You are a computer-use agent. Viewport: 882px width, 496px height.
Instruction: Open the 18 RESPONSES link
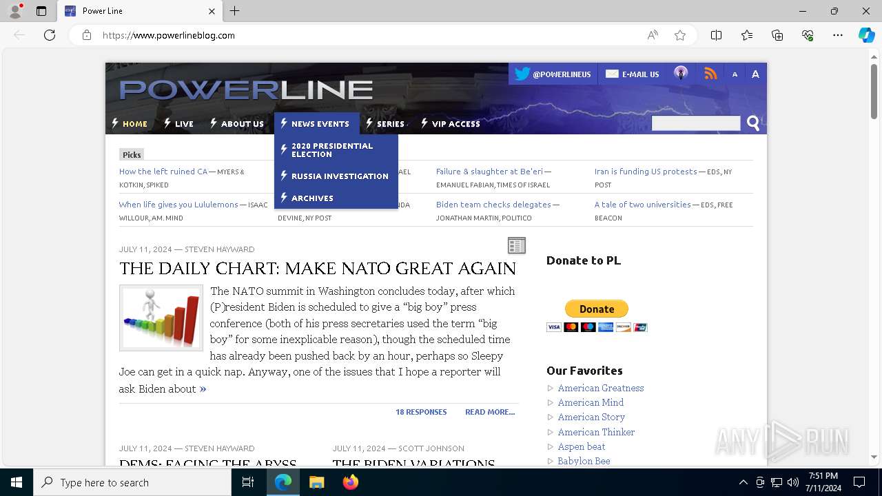(x=421, y=412)
